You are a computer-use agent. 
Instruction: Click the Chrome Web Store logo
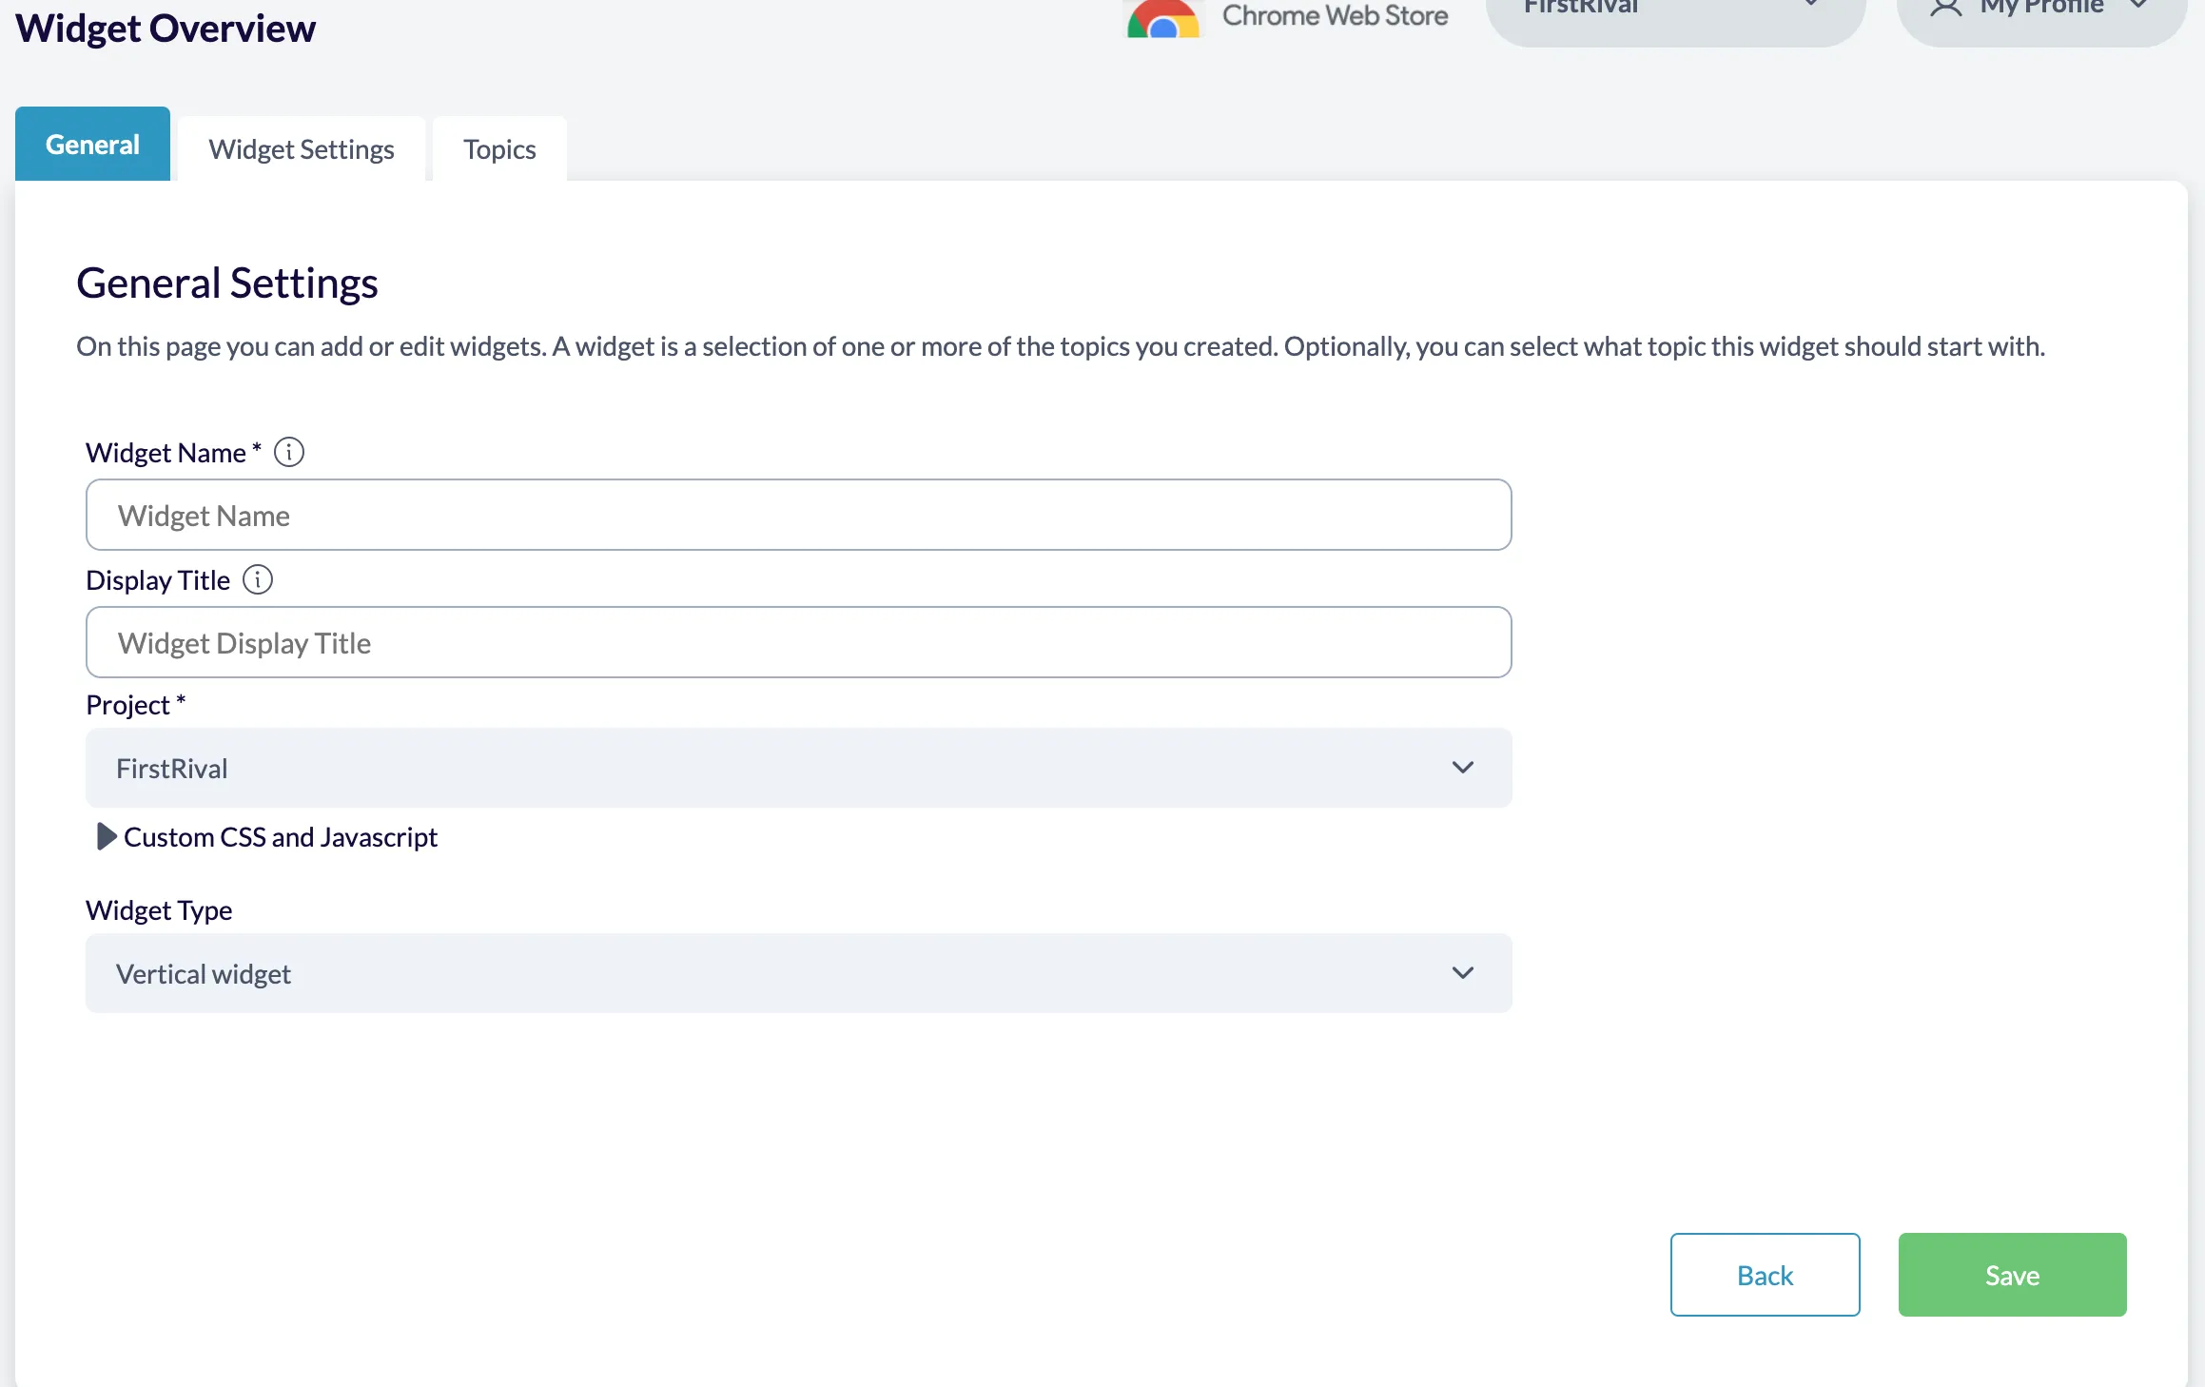1162,19
